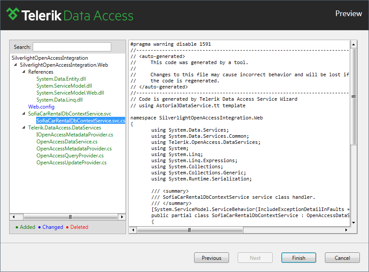The width and height of the screenshot is (369, 272).
Task: Select the References tree item
Action: (41, 71)
